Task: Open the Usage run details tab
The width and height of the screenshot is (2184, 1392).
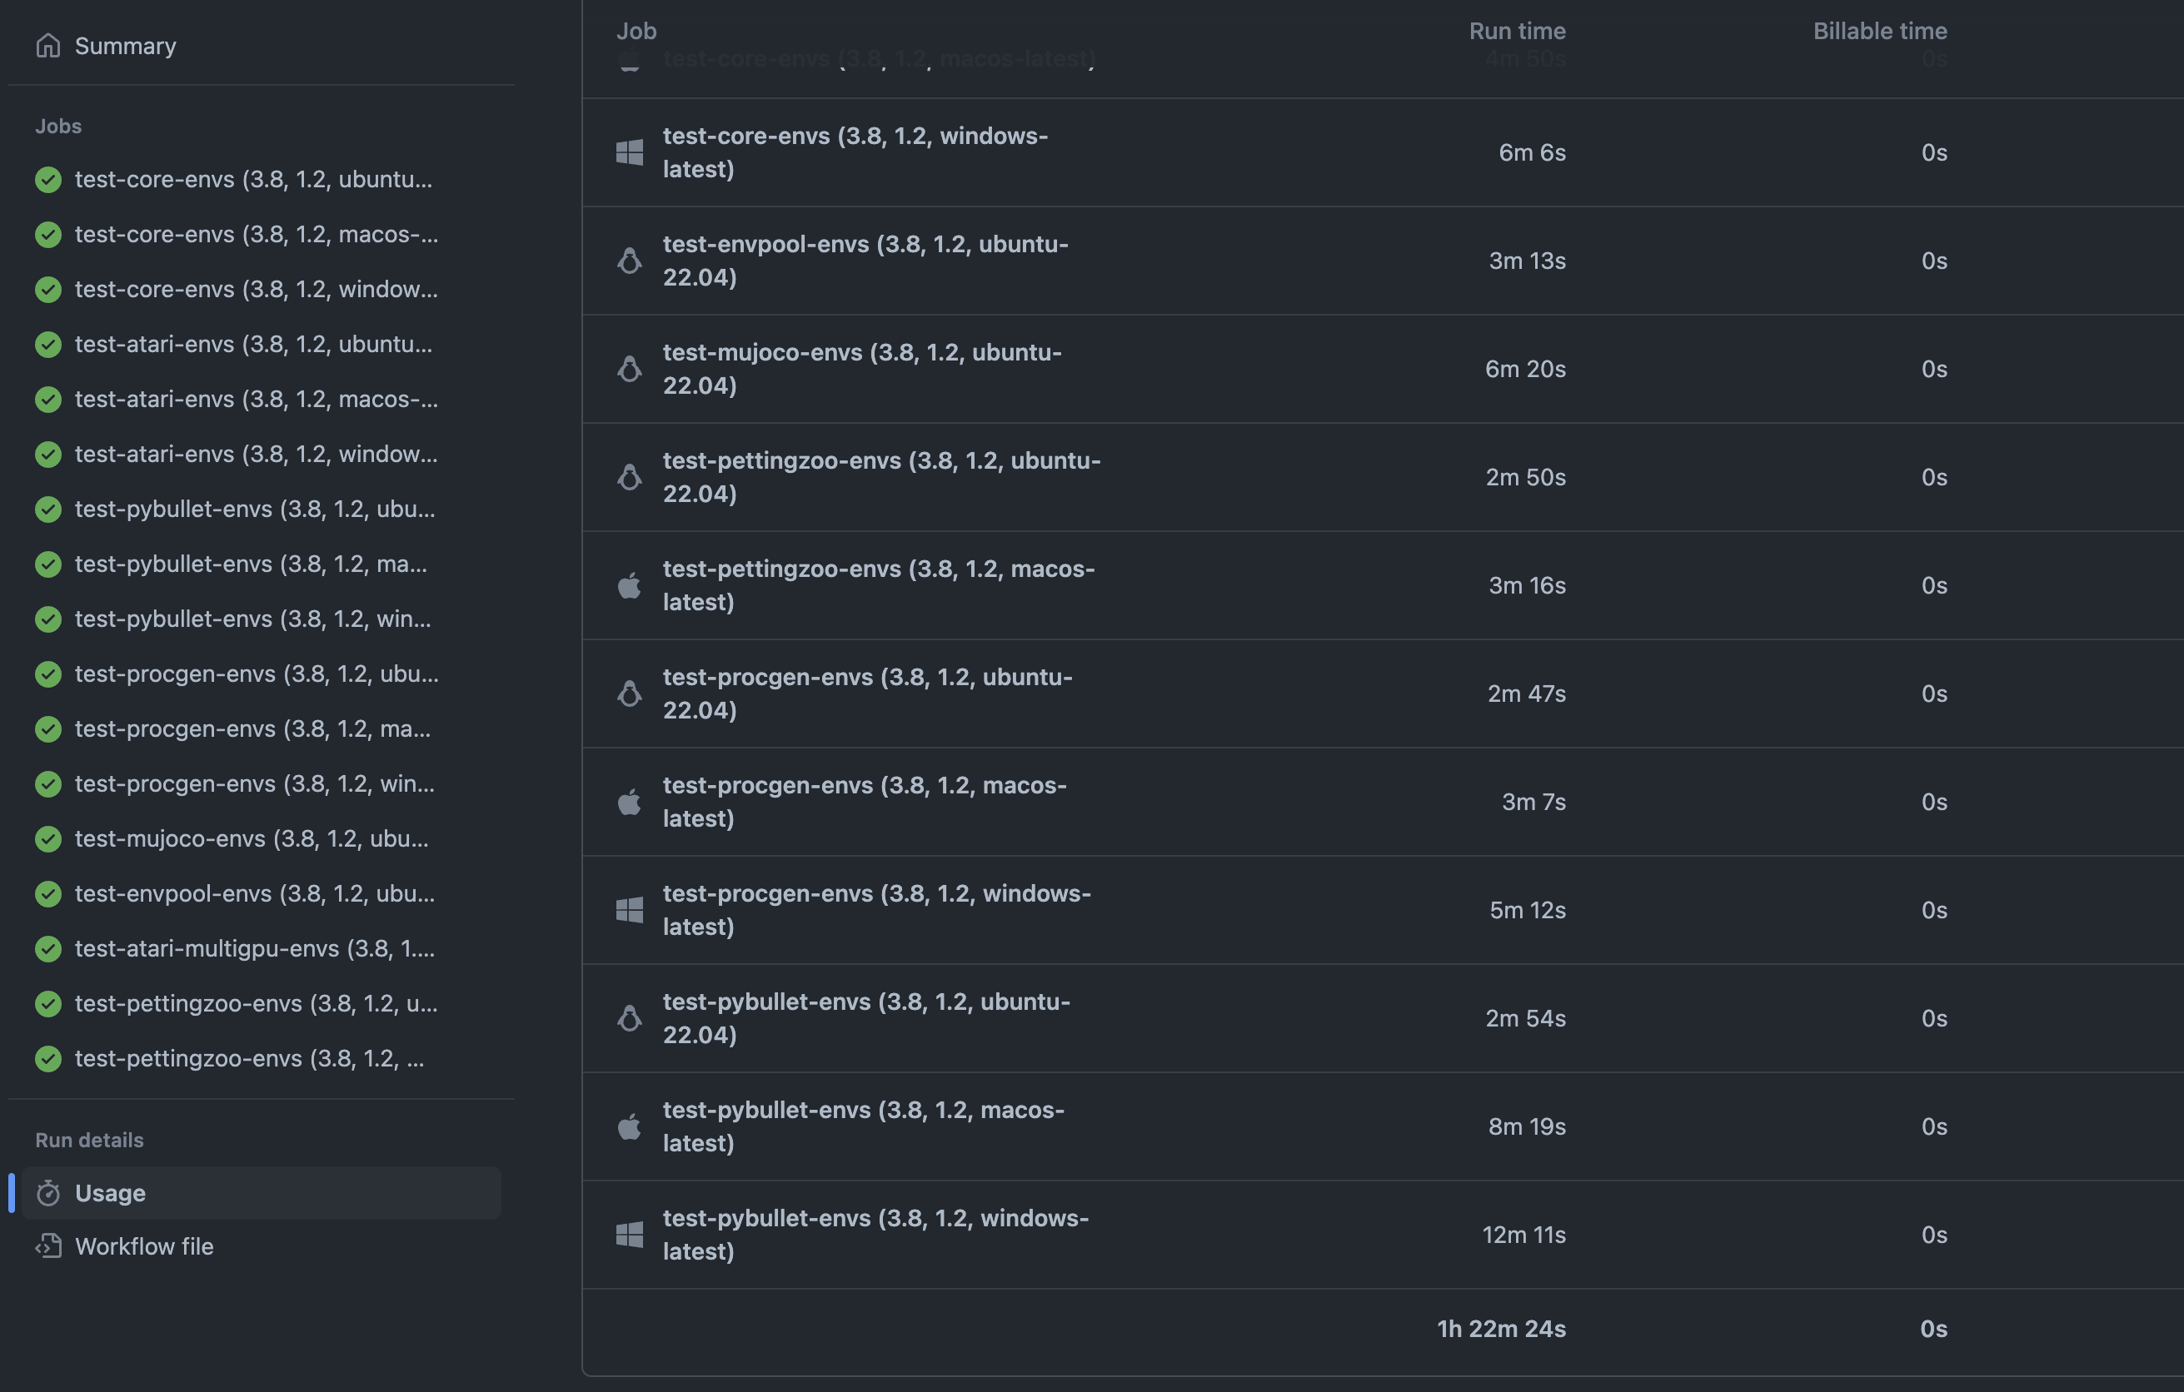Action: pos(262,1194)
